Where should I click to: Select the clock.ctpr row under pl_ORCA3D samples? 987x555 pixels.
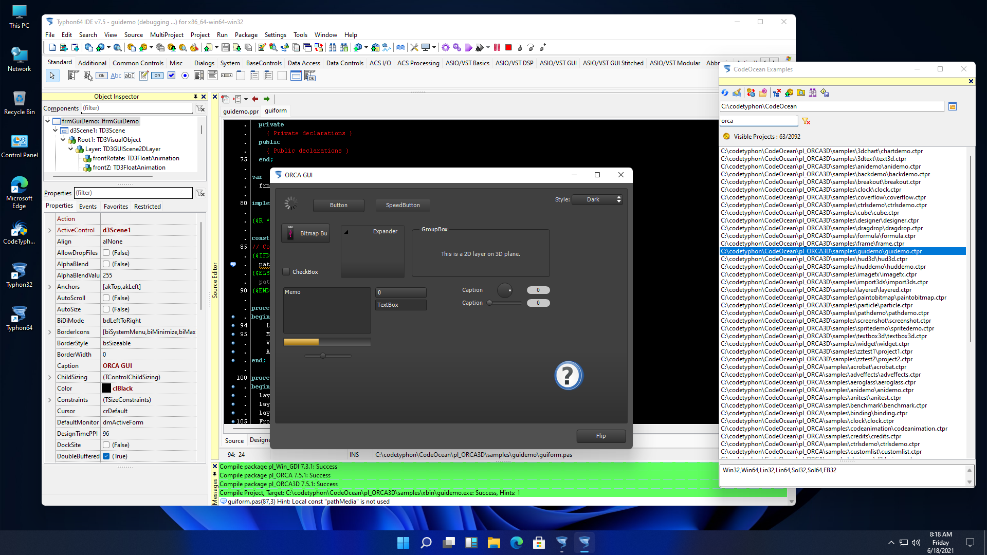pyautogui.click(x=843, y=190)
